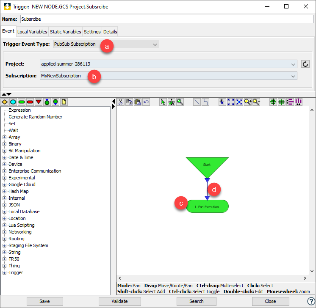
Task: Select the End Execution node
Action: pyautogui.click(x=207, y=206)
